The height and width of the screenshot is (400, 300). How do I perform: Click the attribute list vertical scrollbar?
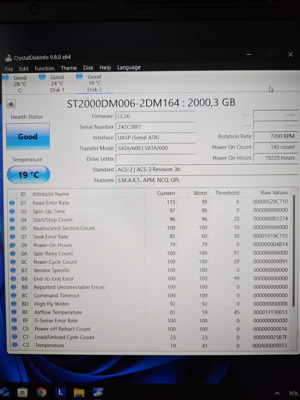click(x=293, y=250)
